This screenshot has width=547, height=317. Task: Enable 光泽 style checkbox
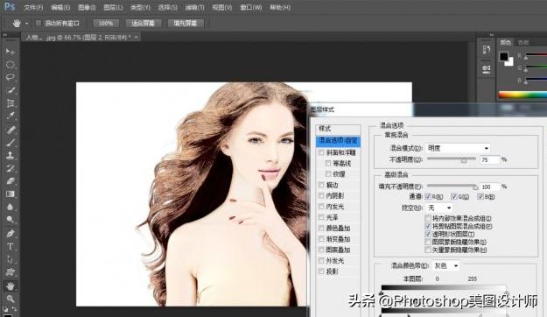pyautogui.click(x=321, y=217)
